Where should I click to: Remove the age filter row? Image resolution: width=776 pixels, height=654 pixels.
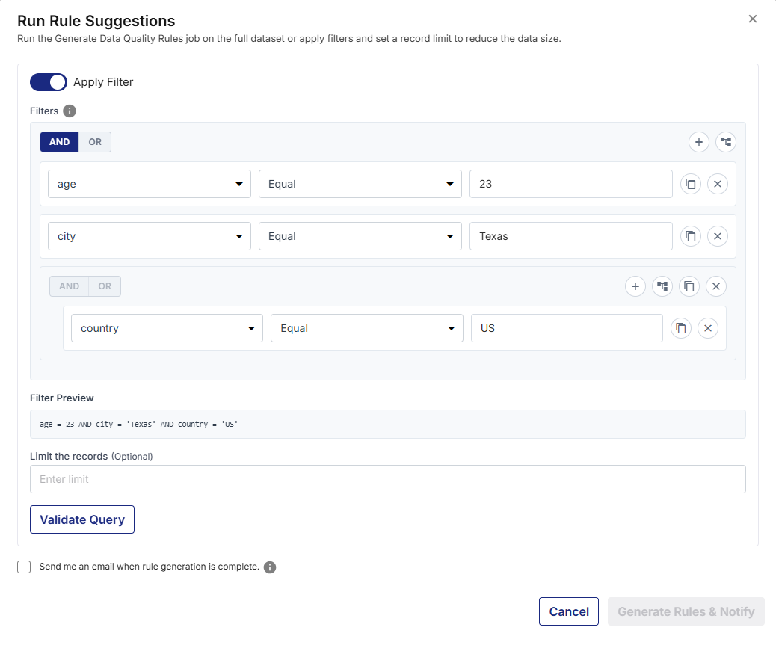(718, 184)
